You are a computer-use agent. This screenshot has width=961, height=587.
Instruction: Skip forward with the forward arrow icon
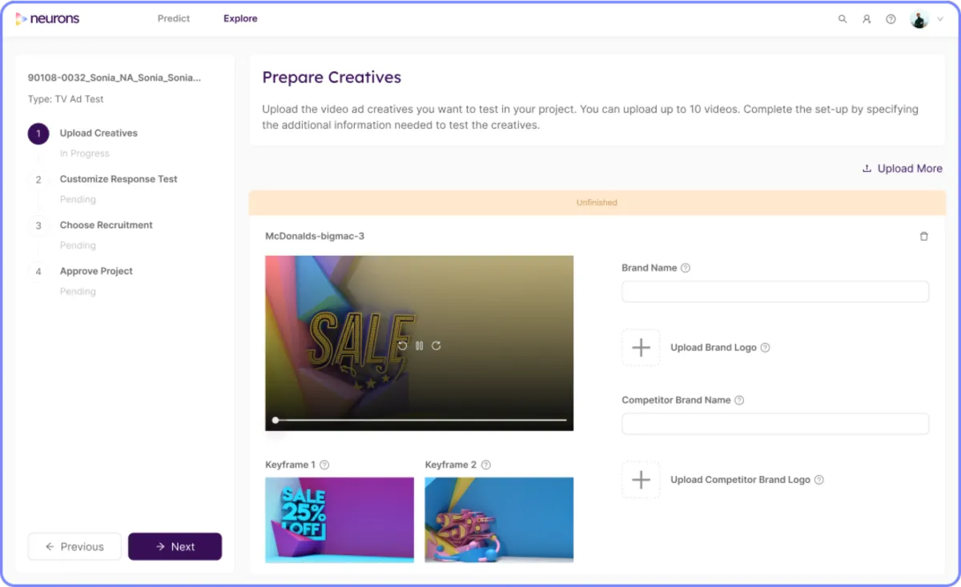coord(436,345)
